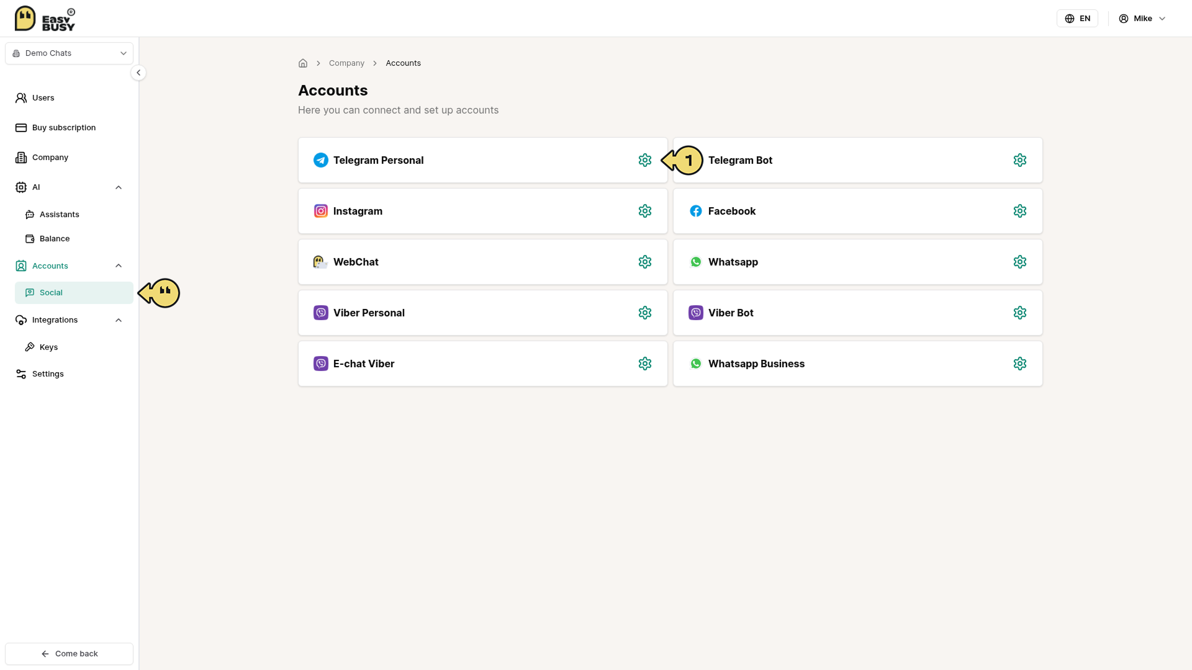
Task: Open Assistants under AI
Action: coord(74,215)
